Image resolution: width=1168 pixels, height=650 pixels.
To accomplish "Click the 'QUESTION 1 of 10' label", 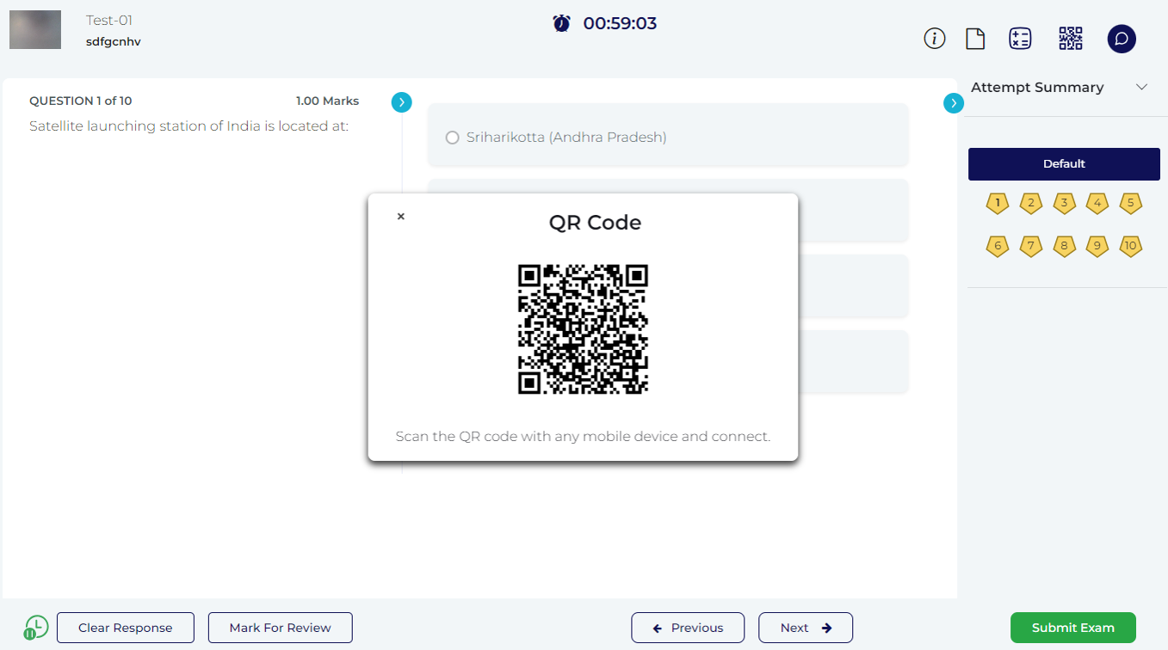I will tap(81, 101).
